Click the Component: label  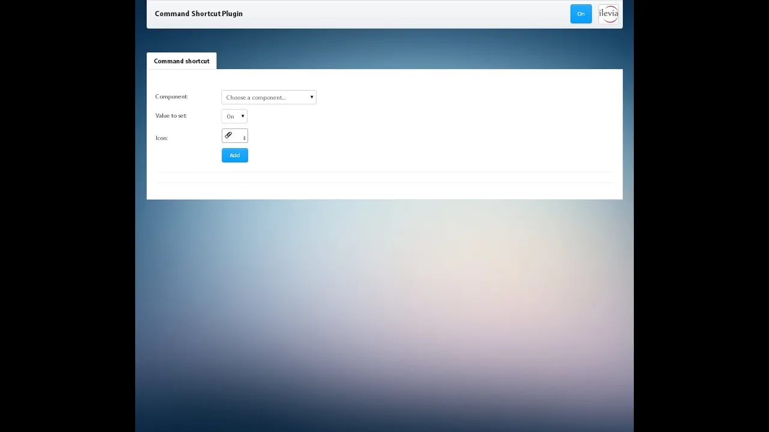coord(171,97)
